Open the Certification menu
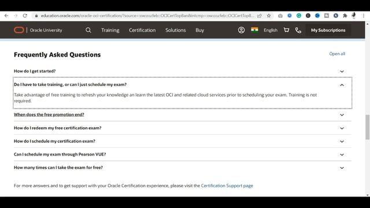 point(142,30)
